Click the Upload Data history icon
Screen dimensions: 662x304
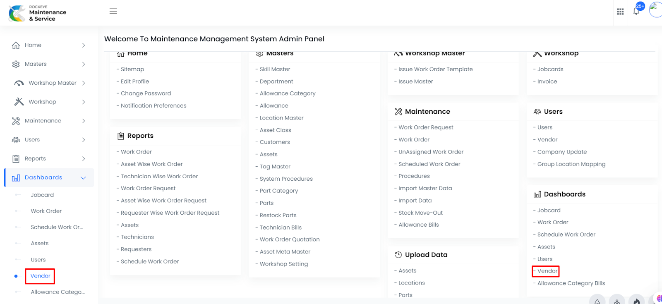[x=398, y=255]
